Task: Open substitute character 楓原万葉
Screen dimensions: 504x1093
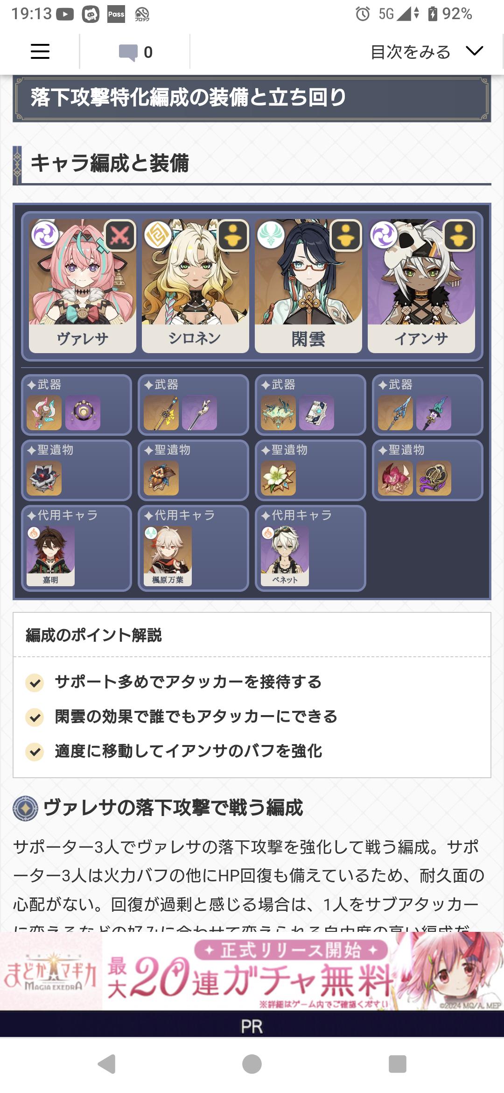Action: [168, 556]
